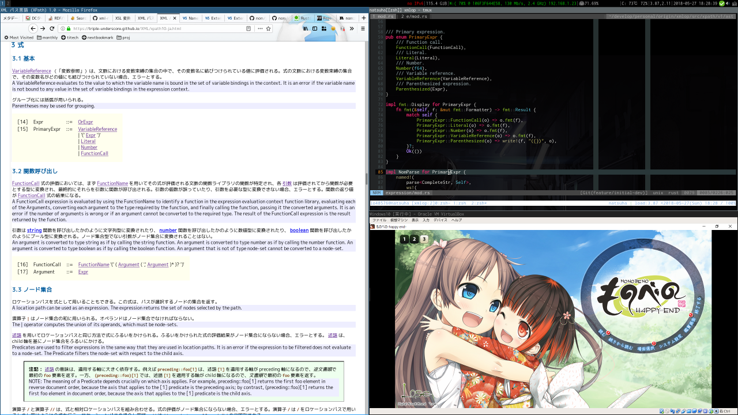Open the 'monthly' bookmarks folder

[x=47, y=37]
